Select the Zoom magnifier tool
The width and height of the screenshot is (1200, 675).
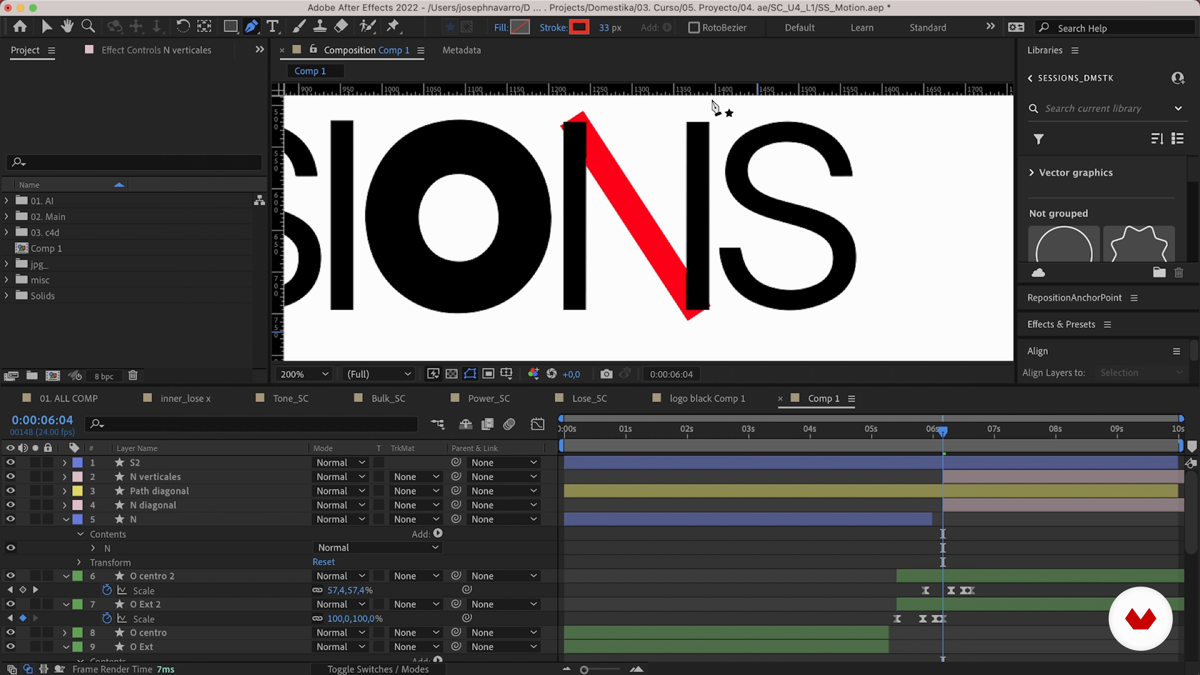click(x=88, y=27)
